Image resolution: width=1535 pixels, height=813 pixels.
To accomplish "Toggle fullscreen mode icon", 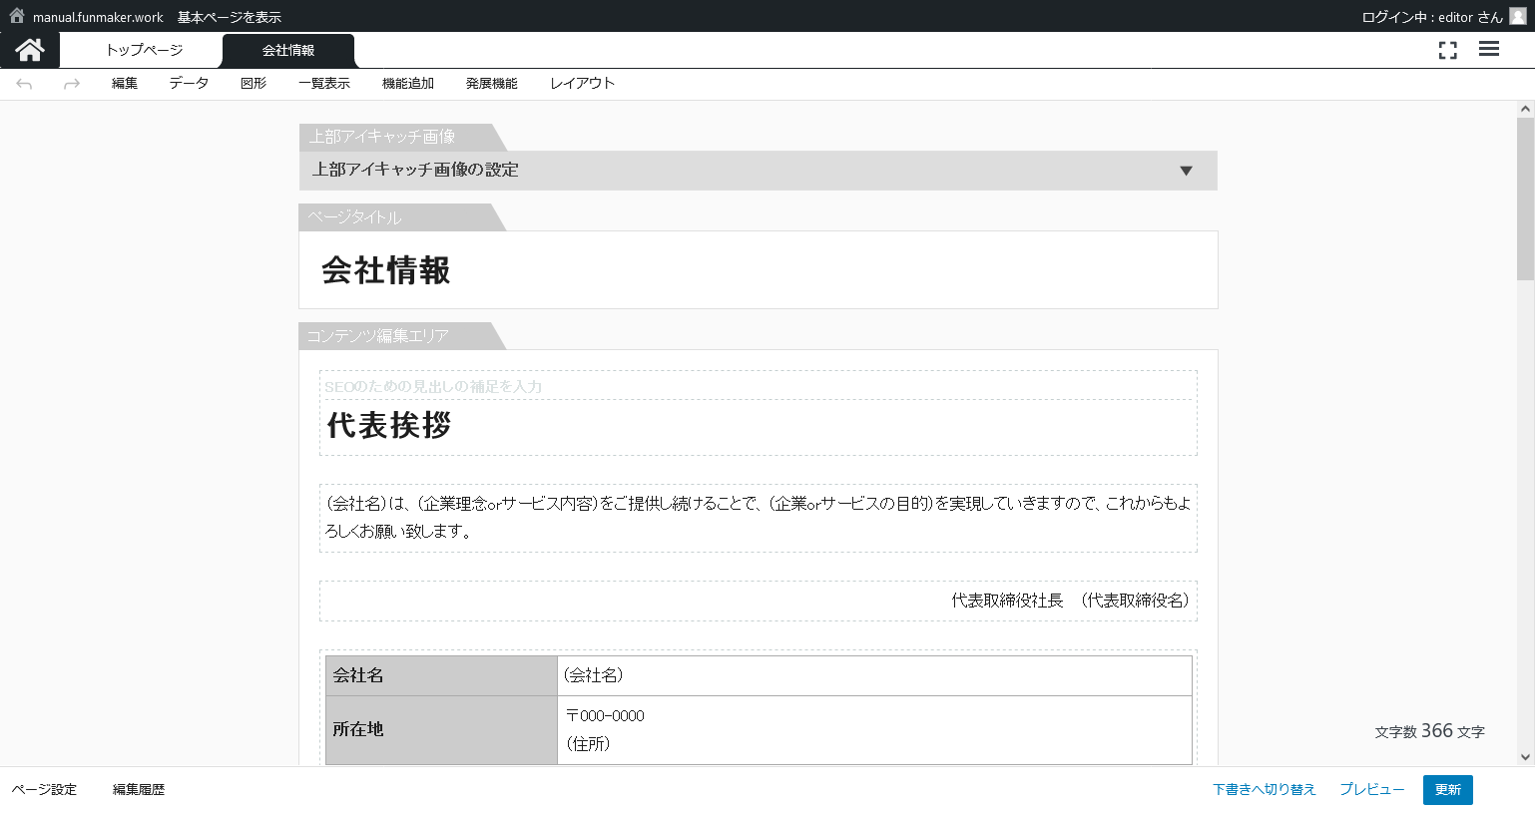I will point(1448,50).
